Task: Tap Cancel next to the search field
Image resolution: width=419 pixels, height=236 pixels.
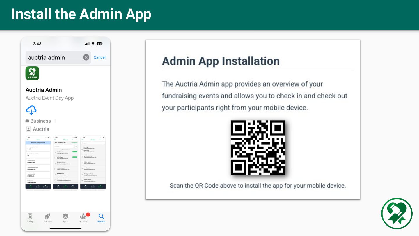Action: pos(100,57)
